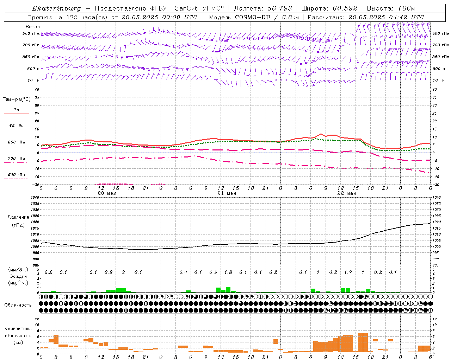Click the "Давление" pressure panel label

(x=18, y=217)
